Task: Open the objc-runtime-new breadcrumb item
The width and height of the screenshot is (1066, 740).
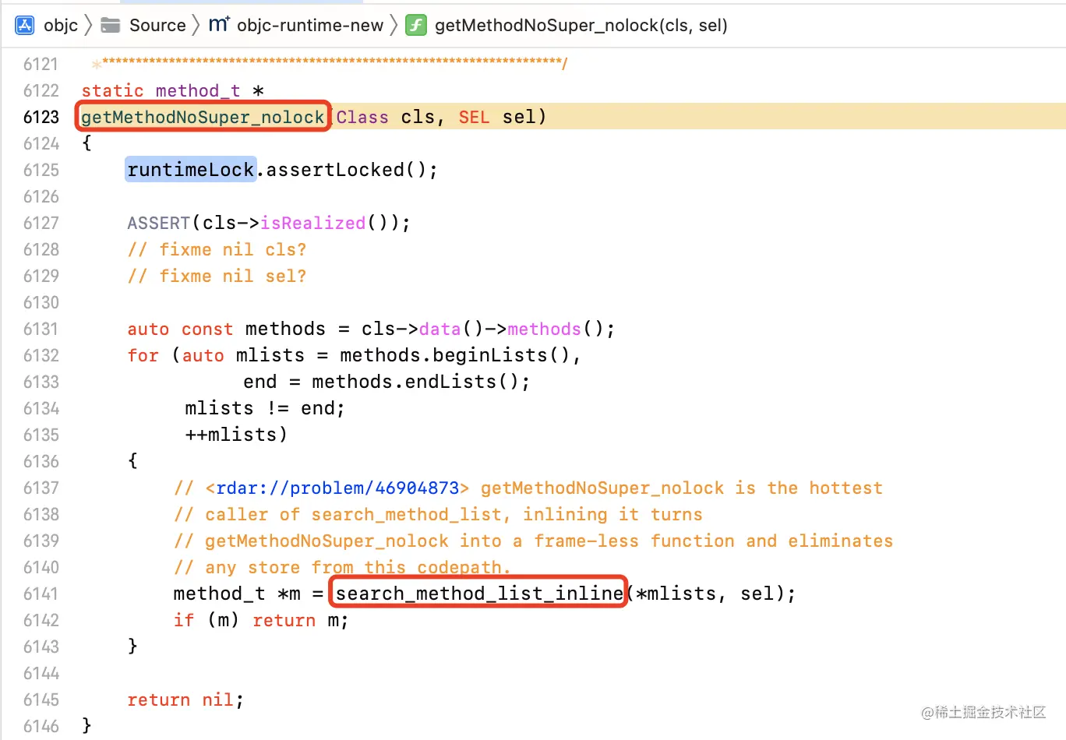Action: [x=310, y=26]
